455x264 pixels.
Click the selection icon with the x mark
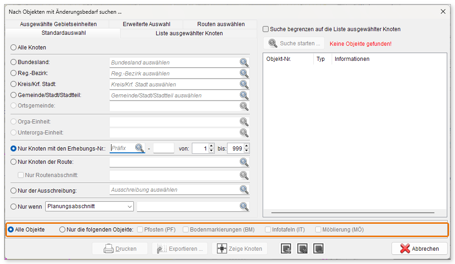pyautogui.click(x=302, y=248)
